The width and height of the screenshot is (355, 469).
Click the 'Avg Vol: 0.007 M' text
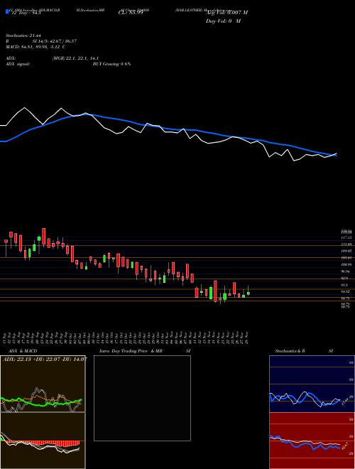tap(226, 13)
